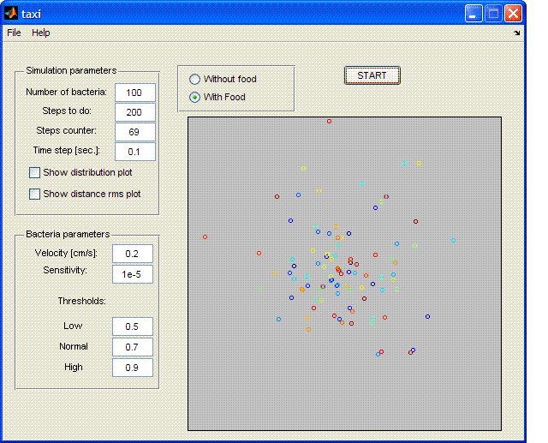Click the Sensitivity input field

click(133, 274)
